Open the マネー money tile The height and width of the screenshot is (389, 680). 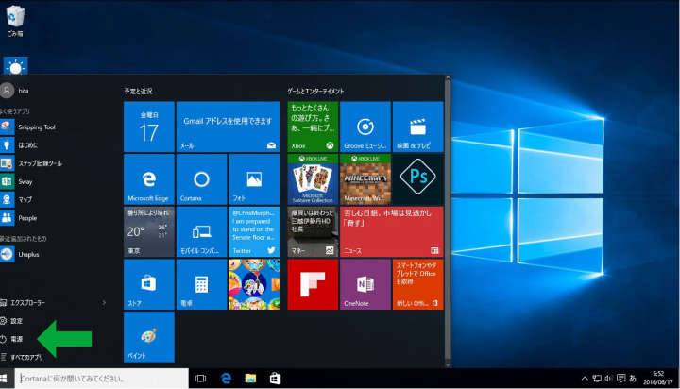313,231
